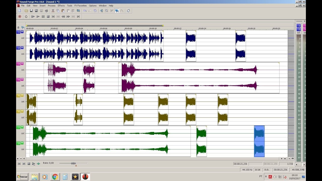The width and height of the screenshot is (322, 181).
Task: Click the selected blue event on channel 7
Action: click(259, 133)
